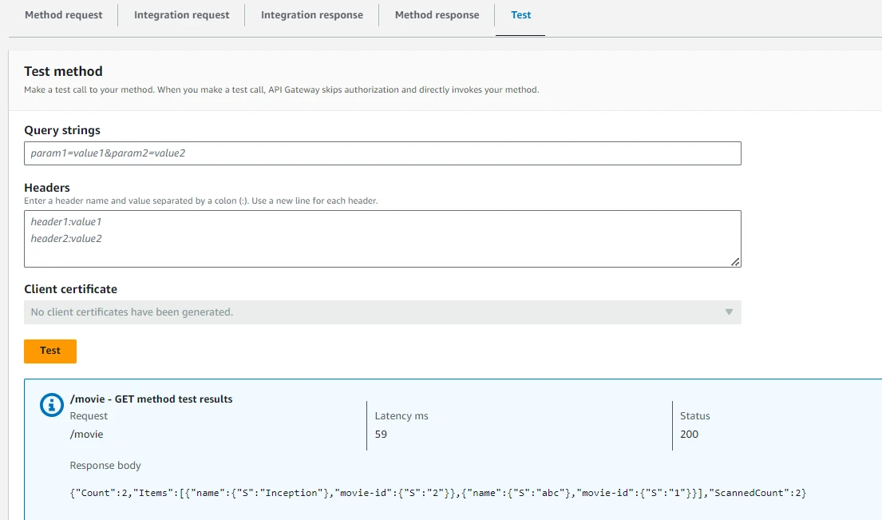Click the info icon in test results
The image size is (882, 520).
[x=52, y=405]
